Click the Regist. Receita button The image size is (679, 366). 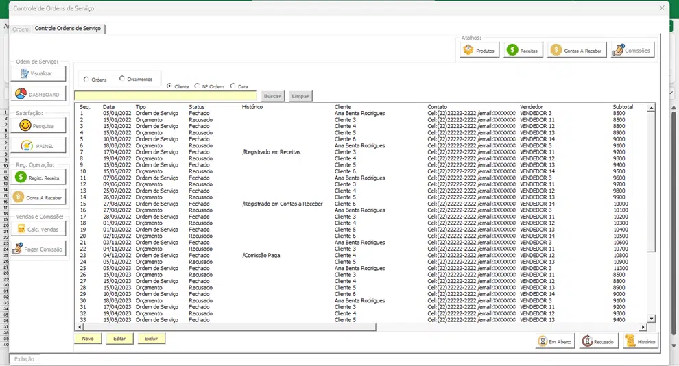point(38,177)
